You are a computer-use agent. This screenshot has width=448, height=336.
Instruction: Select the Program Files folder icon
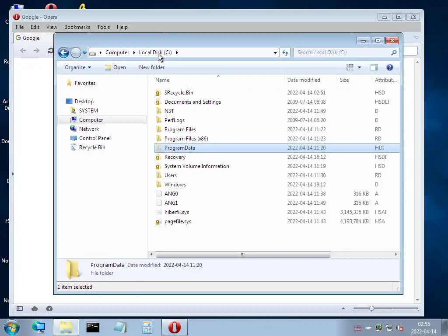tap(158, 129)
